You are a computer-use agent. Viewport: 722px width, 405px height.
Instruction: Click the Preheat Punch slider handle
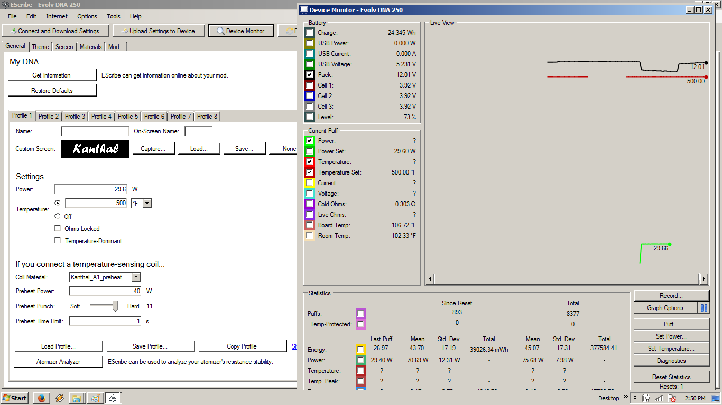pos(116,306)
